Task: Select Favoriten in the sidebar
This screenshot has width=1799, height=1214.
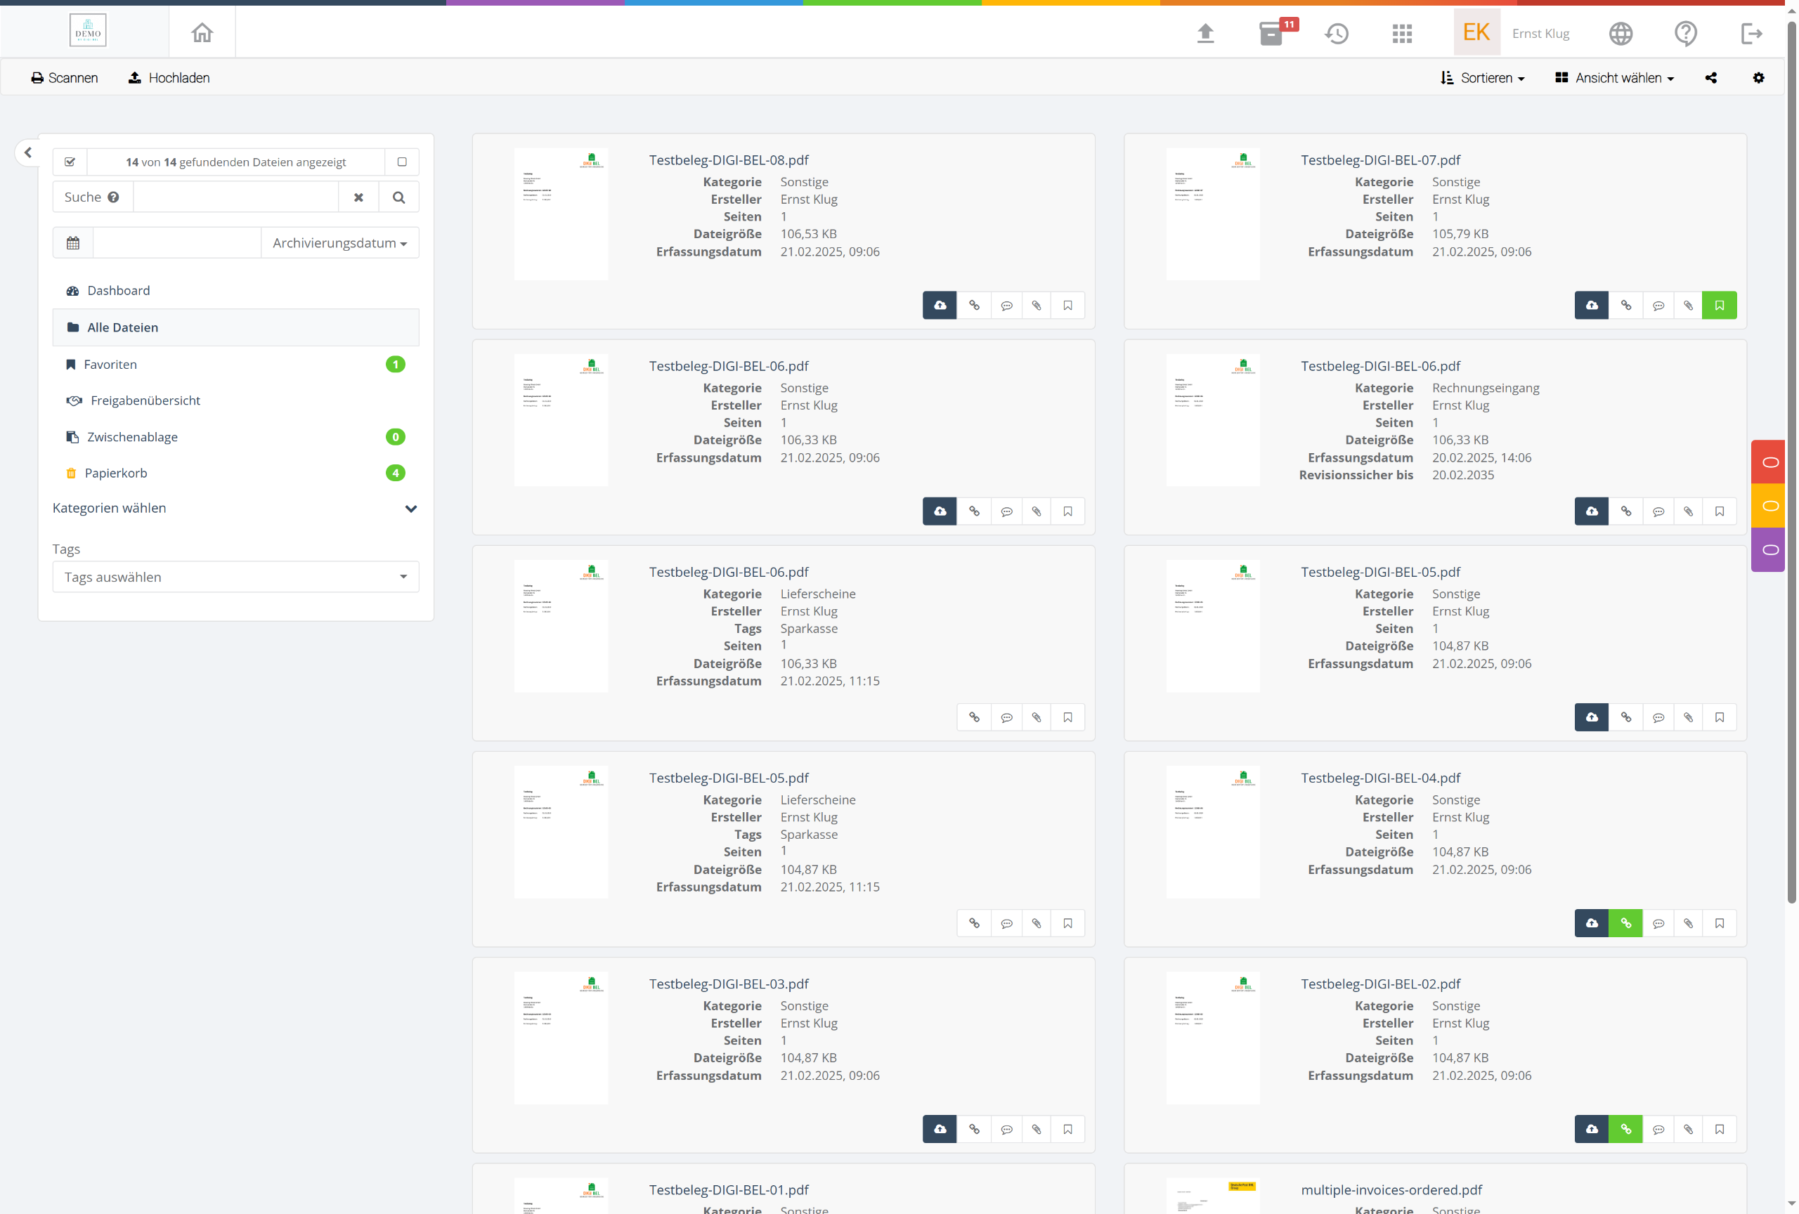Action: (110, 365)
